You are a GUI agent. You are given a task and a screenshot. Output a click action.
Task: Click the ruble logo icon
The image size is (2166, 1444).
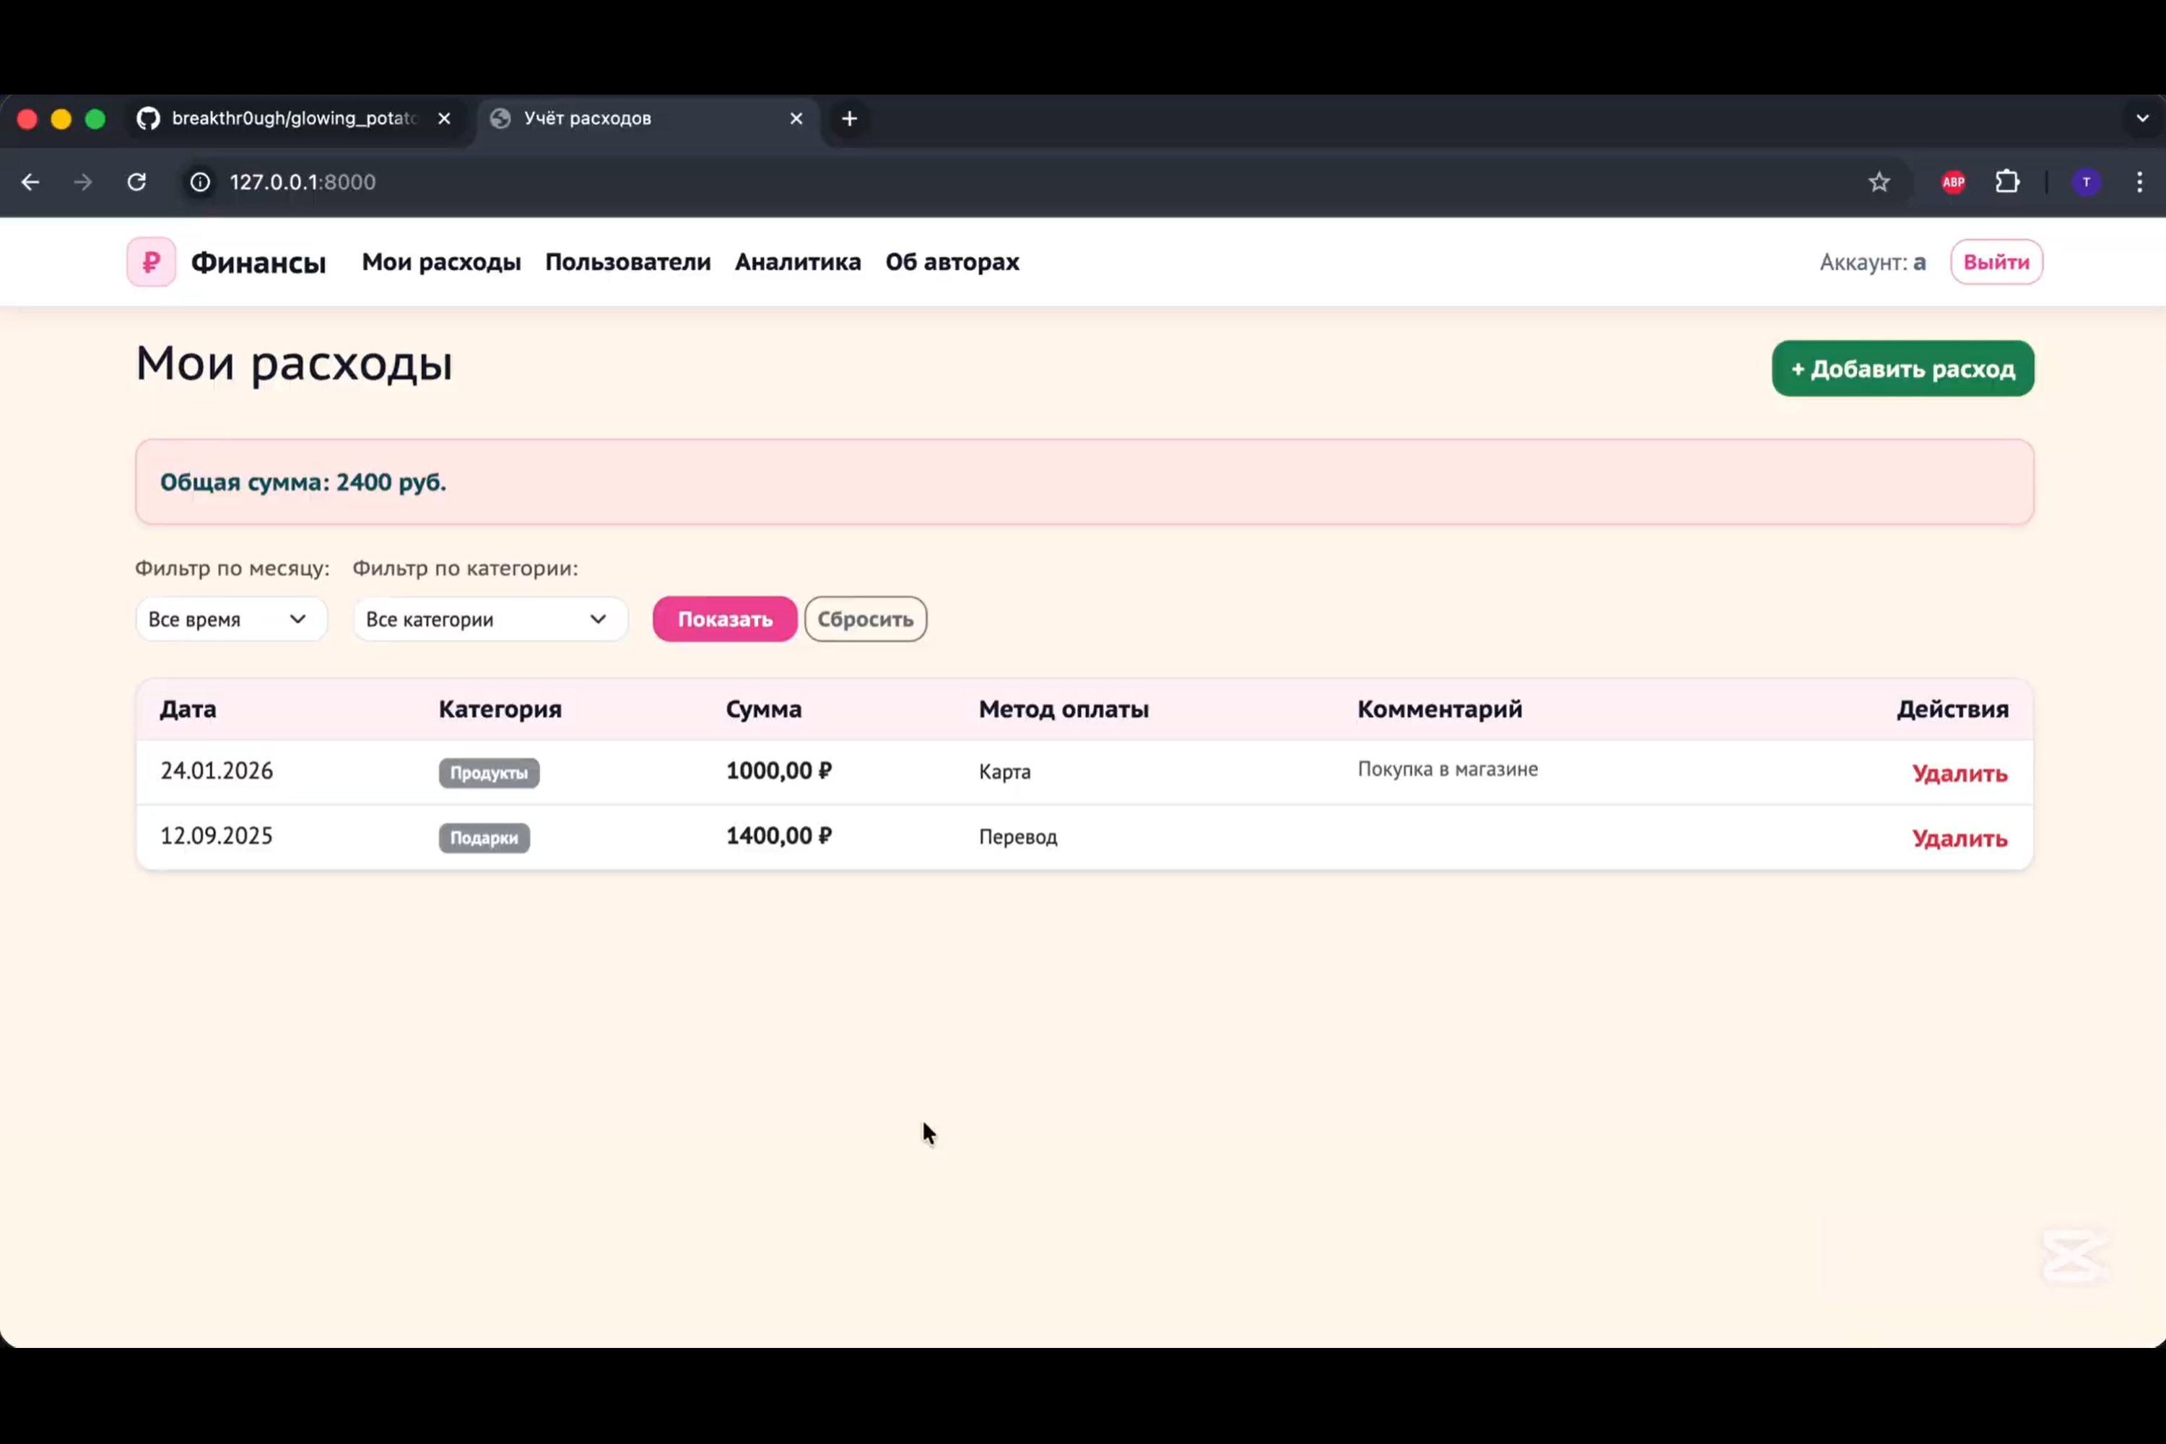click(151, 263)
